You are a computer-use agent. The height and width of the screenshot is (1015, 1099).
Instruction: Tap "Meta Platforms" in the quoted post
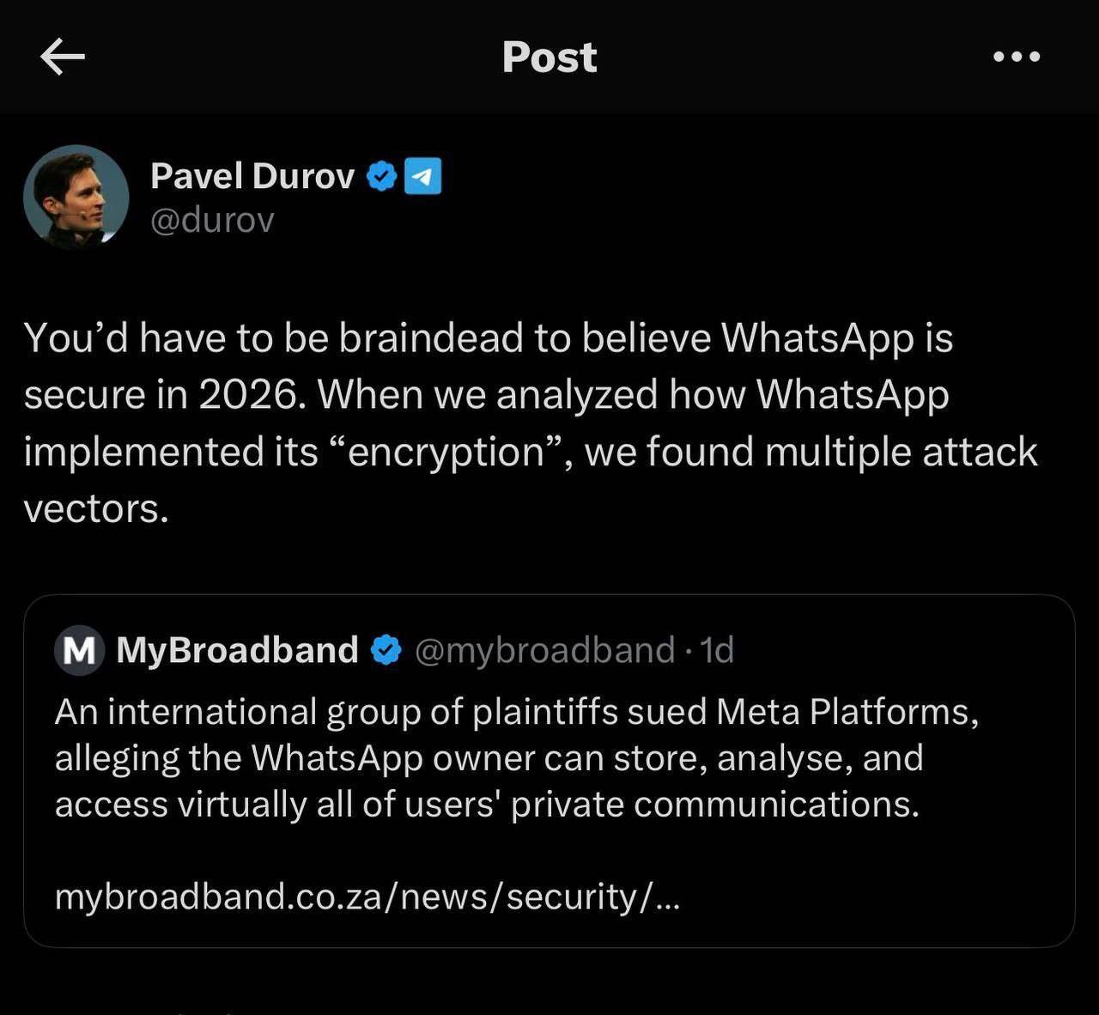click(x=847, y=712)
